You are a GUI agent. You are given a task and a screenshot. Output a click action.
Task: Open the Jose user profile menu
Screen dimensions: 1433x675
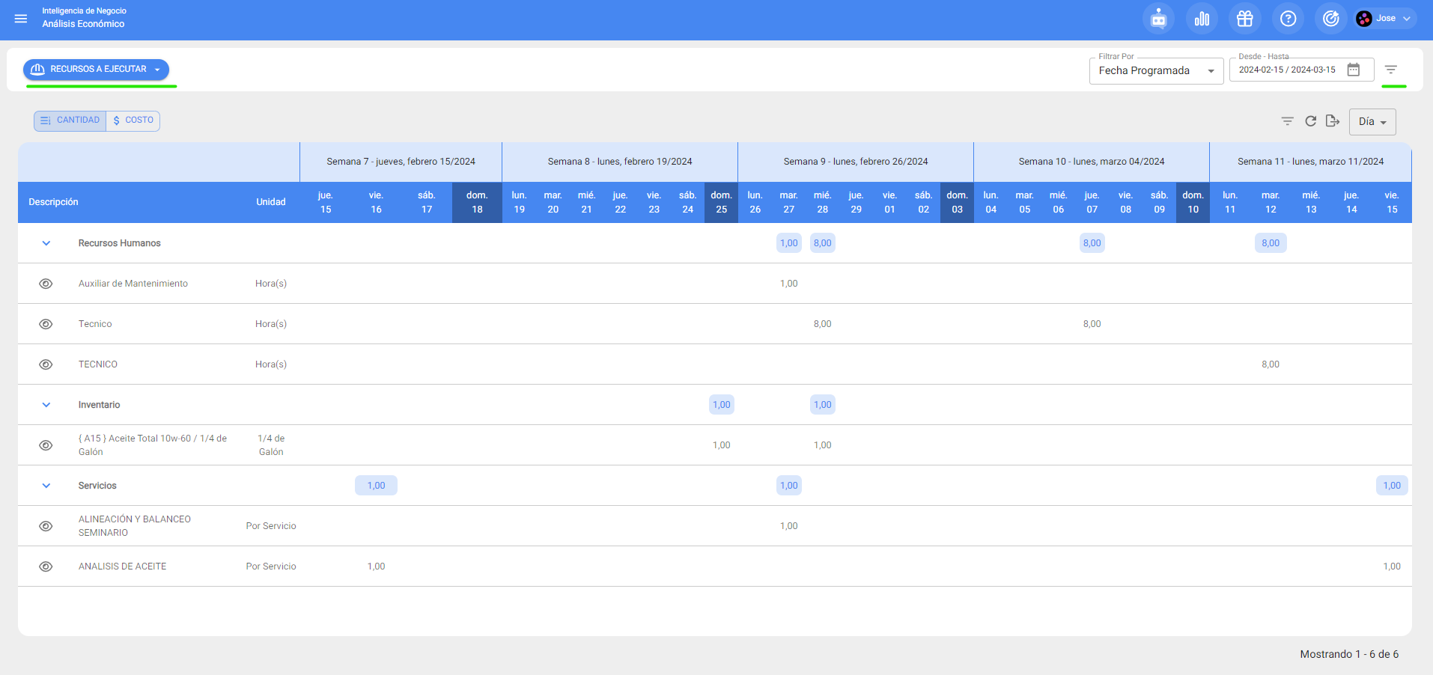[1386, 19]
